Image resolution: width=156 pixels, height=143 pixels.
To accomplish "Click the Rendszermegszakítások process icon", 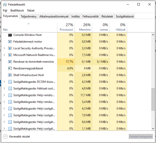I will pos(10,68).
